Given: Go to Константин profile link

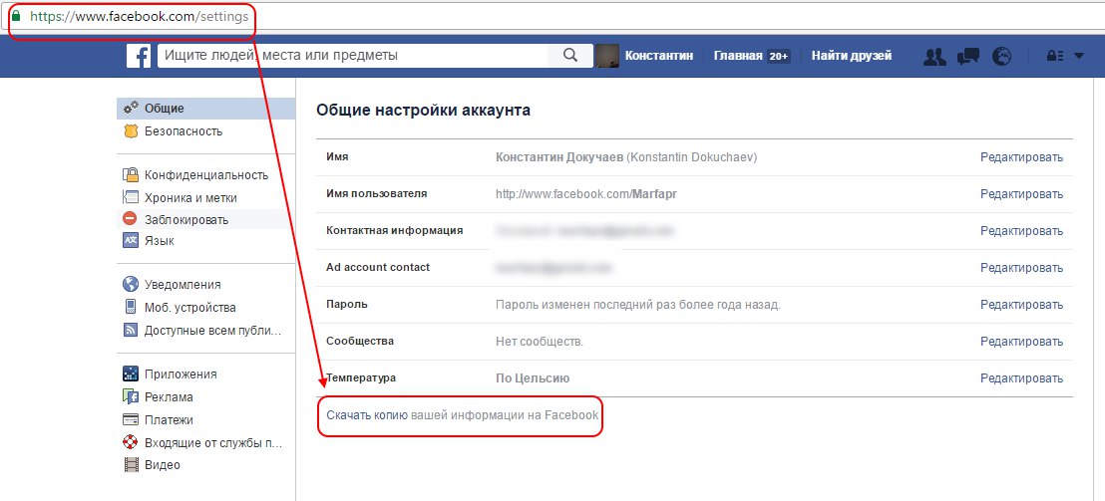Looking at the screenshot, I should (659, 56).
